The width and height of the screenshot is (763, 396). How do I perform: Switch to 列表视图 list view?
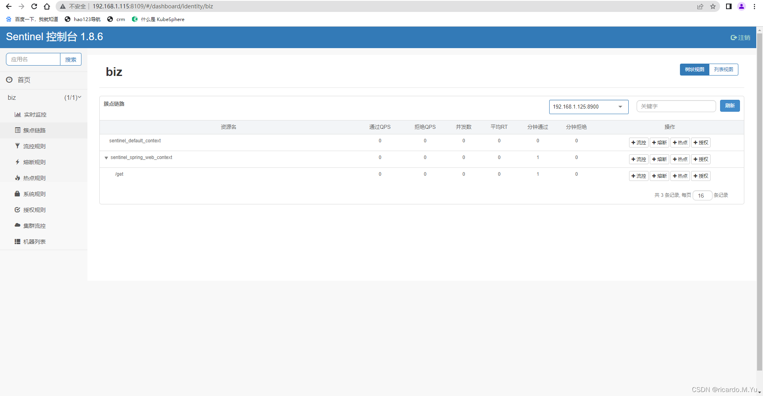pos(724,70)
